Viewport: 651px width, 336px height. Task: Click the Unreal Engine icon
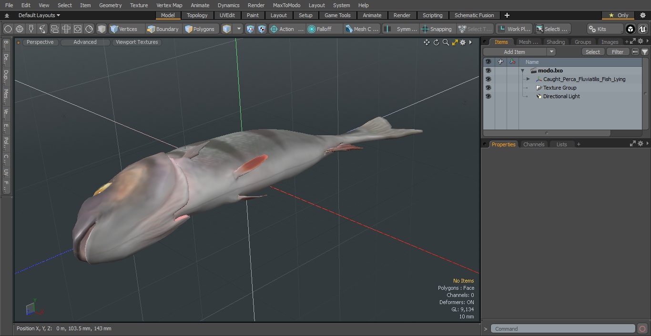coord(643,29)
